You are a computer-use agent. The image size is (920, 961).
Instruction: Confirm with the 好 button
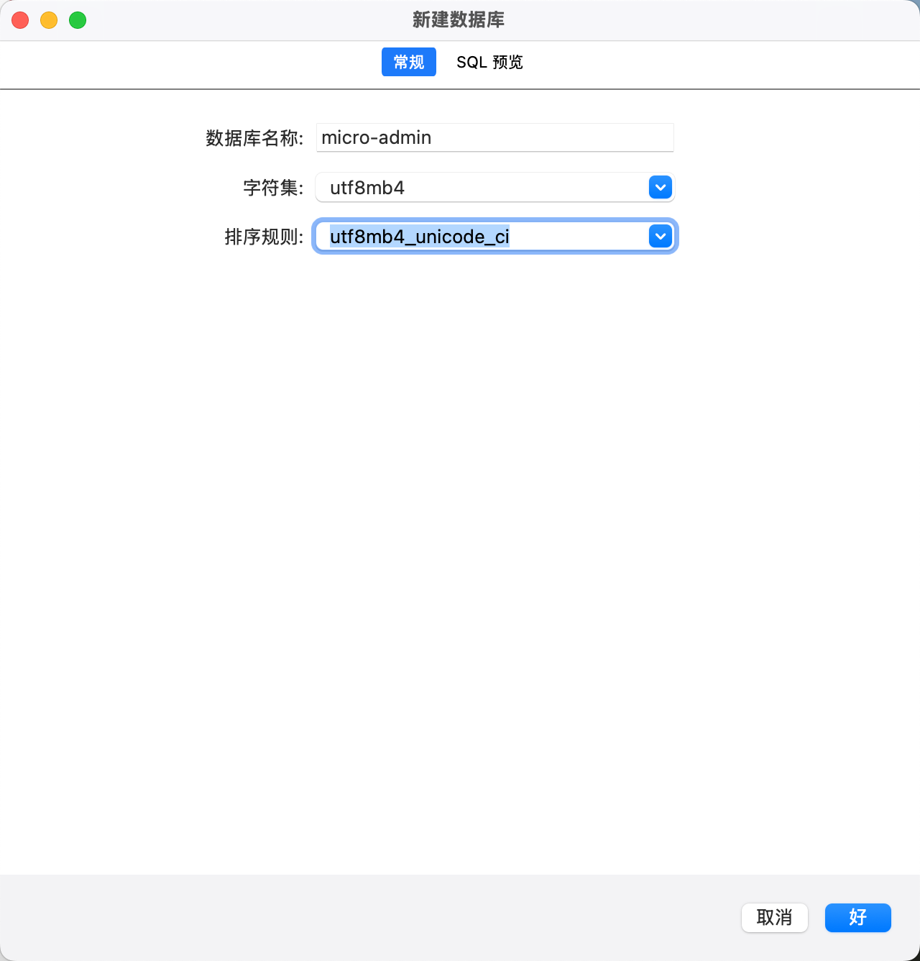click(x=857, y=918)
